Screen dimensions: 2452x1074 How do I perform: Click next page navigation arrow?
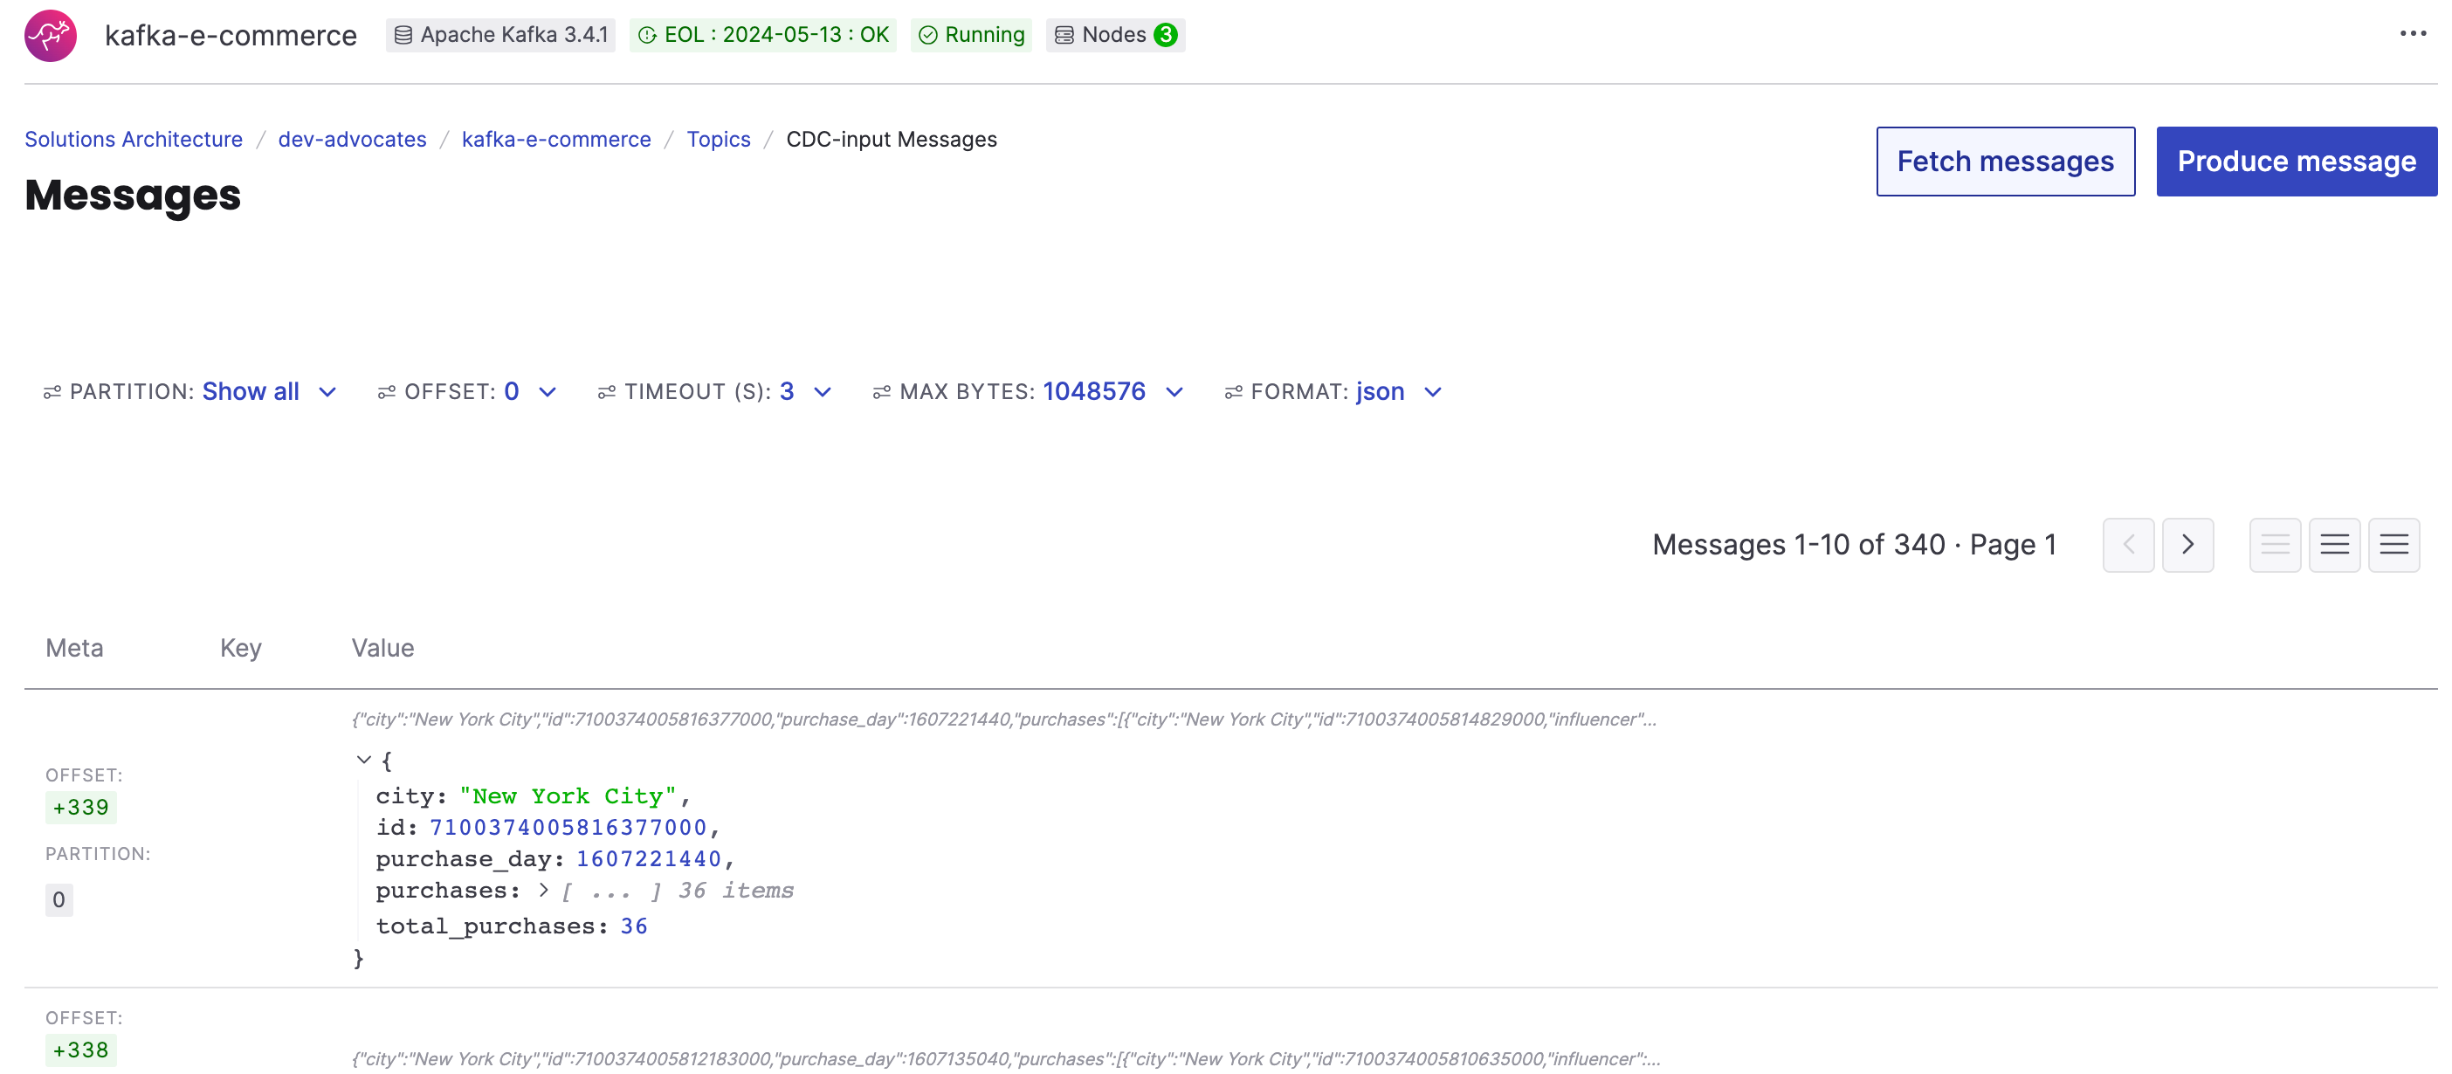(x=2187, y=544)
